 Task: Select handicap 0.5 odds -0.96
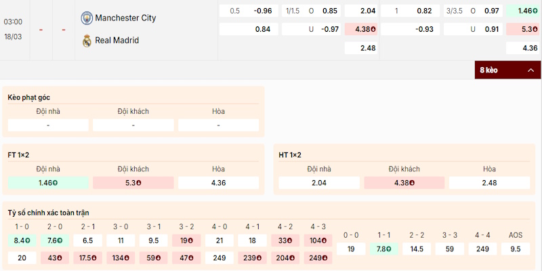pos(263,12)
